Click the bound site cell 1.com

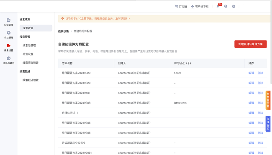point(177,73)
